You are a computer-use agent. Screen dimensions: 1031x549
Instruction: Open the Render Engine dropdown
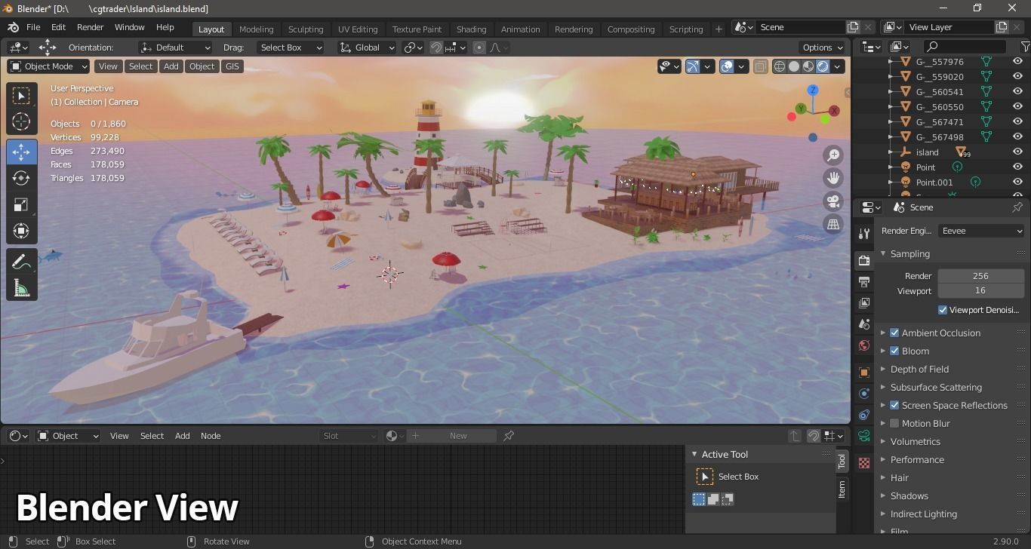tap(980, 231)
